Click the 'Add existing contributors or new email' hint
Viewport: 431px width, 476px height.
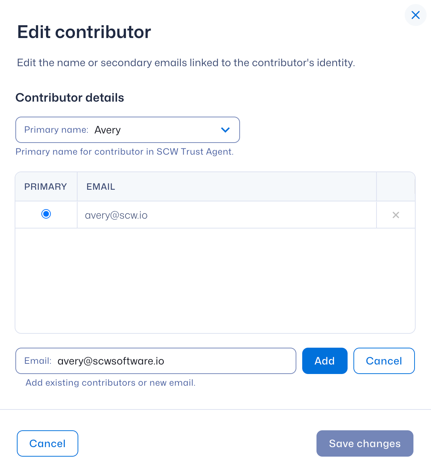click(x=110, y=383)
